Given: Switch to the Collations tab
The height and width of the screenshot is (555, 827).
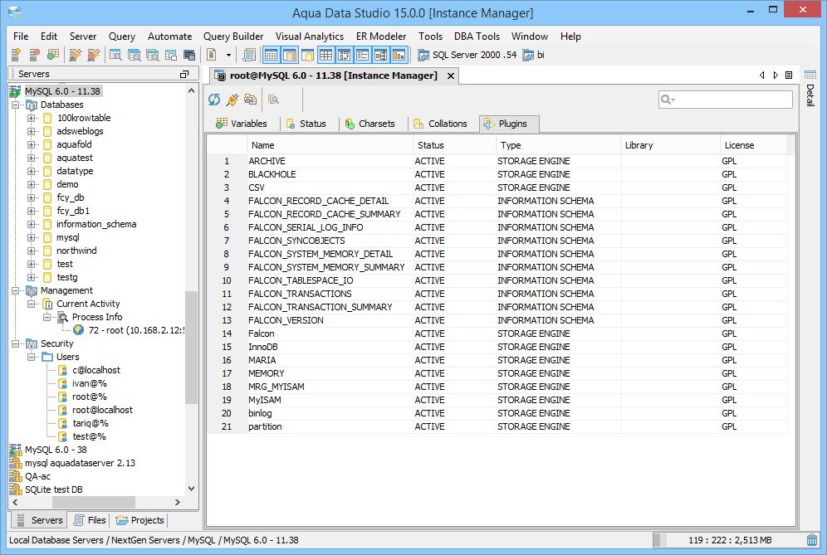Looking at the screenshot, I should 441,124.
